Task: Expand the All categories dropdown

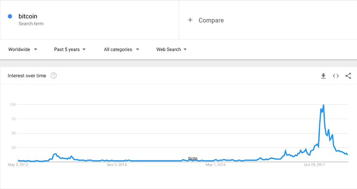Action: [121, 50]
